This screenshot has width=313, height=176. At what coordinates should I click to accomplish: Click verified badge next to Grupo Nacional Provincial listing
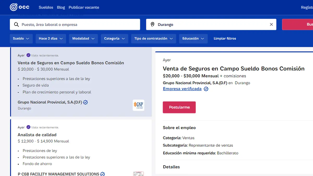85,102
